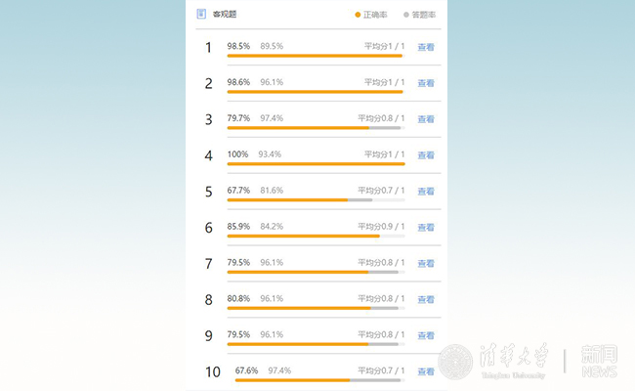Click question 1 accuracy progress bar
This screenshot has width=635, height=391.
pos(315,56)
